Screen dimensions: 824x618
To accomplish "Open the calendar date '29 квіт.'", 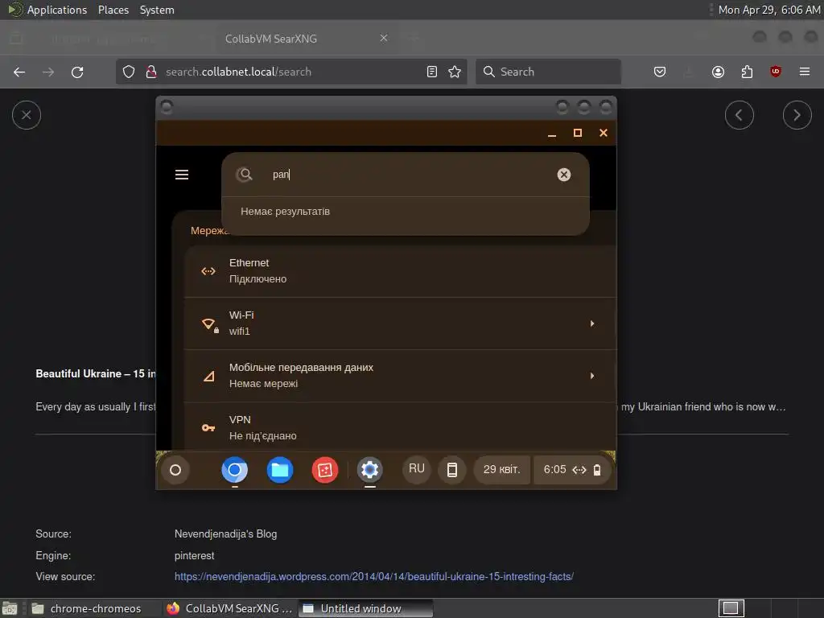I will point(502,469).
